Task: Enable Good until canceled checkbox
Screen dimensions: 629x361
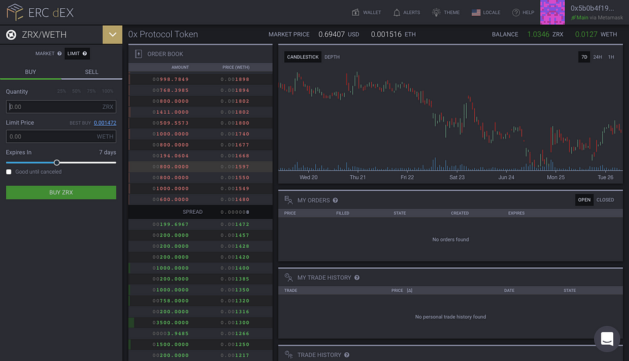Action: 9,172
